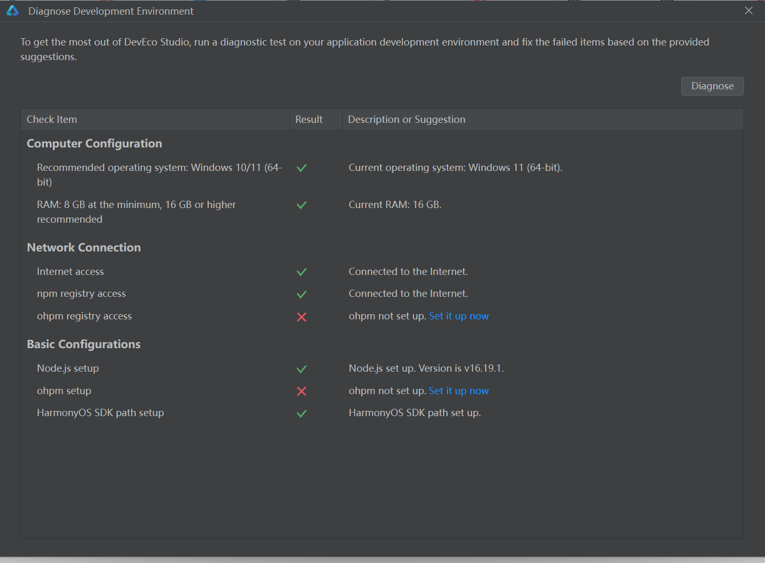Close the Diagnose Development Environment dialog
The width and height of the screenshot is (765, 563).
pos(749,11)
